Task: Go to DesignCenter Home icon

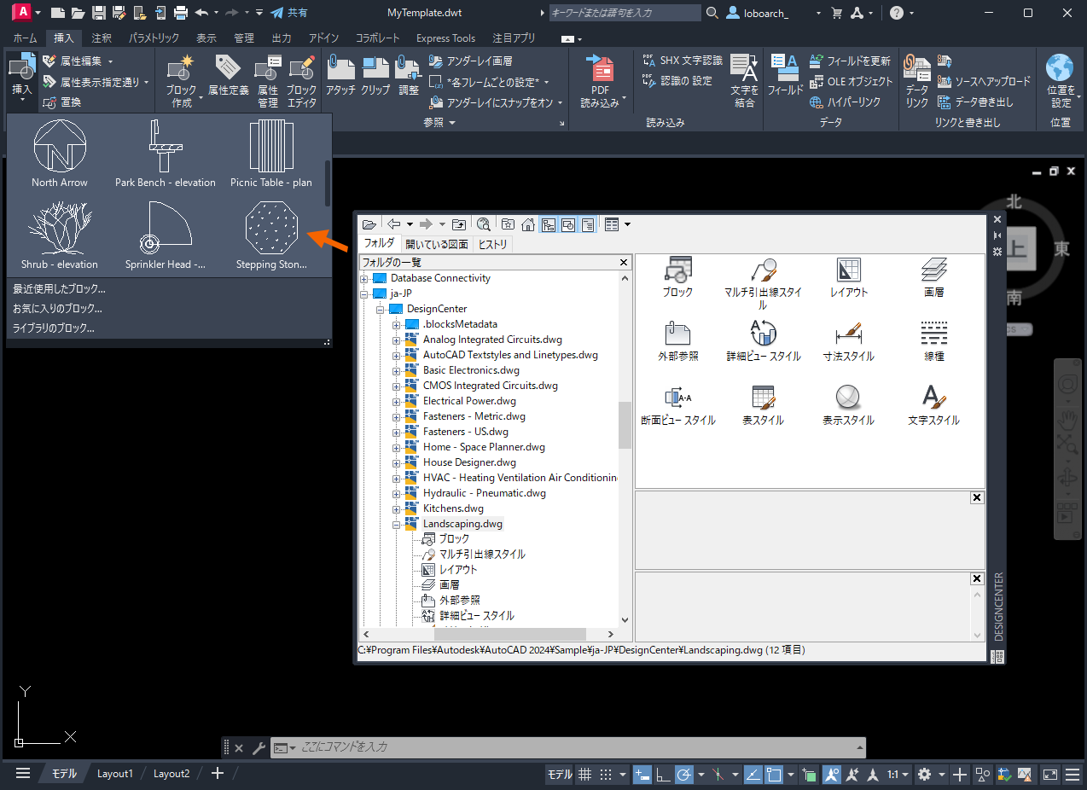Action: 528,224
